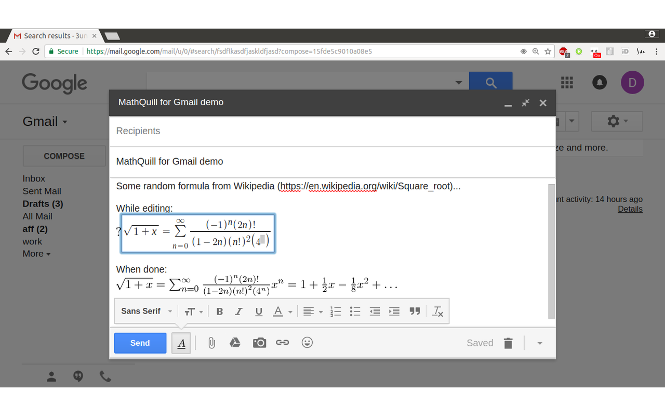The height and width of the screenshot is (416, 665).
Task: Insert a photo with camera icon
Action: (259, 343)
